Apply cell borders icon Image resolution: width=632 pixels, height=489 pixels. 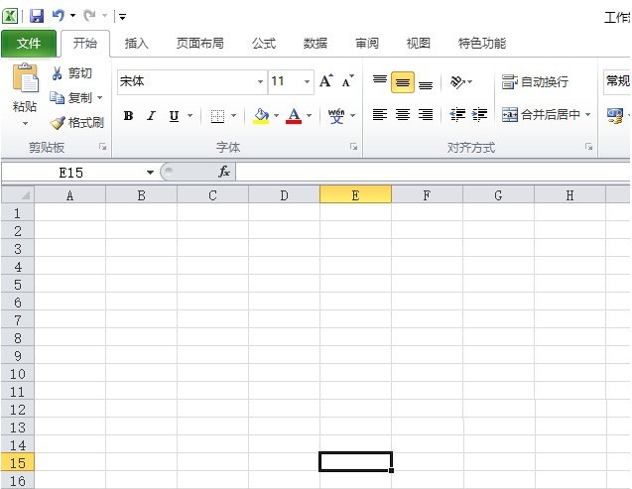(217, 116)
